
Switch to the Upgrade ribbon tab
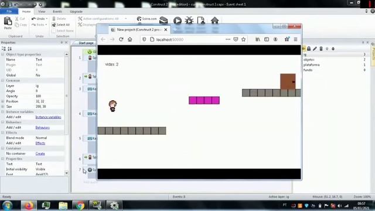point(76,12)
